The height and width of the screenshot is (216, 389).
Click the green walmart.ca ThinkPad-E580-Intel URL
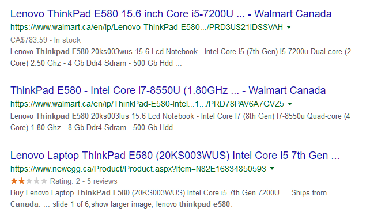pyautogui.click(x=147, y=104)
